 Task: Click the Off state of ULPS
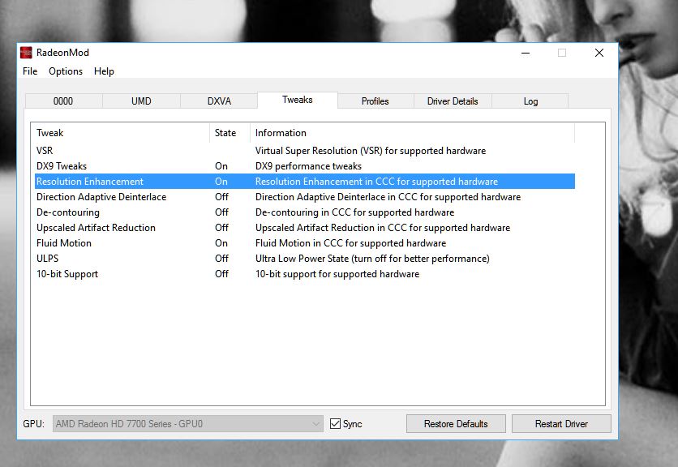(222, 259)
